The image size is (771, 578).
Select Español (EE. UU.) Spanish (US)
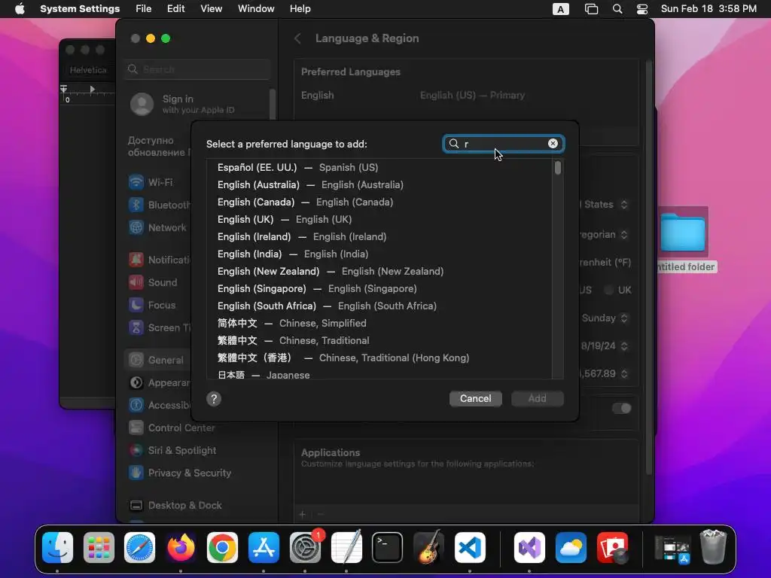tap(379, 168)
